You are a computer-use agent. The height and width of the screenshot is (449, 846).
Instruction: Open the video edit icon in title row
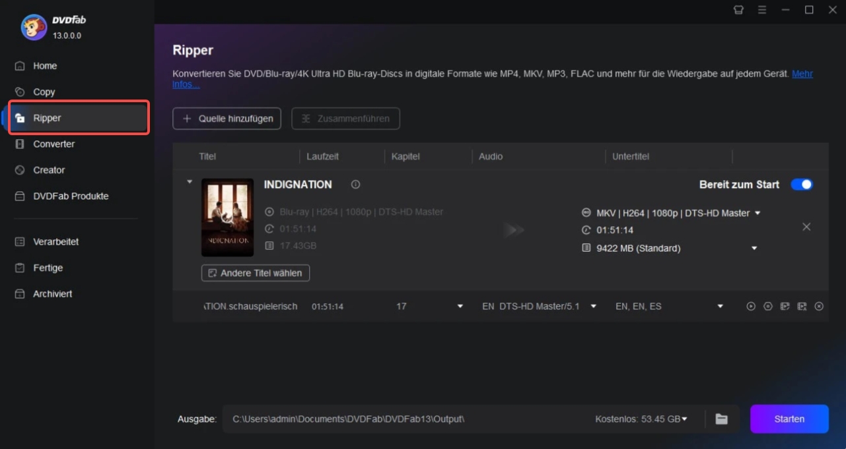click(x=785, y=307)
